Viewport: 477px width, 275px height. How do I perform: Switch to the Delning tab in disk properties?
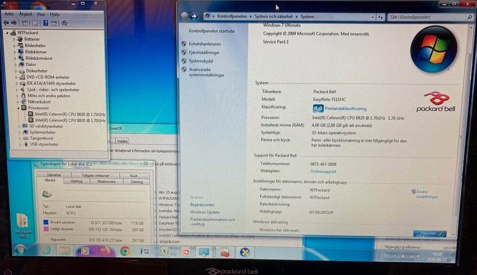[137, 182]
